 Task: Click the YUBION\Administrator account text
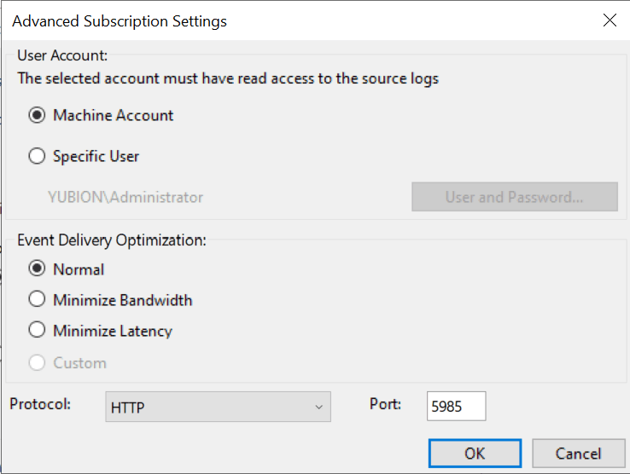tap(125, 198)
